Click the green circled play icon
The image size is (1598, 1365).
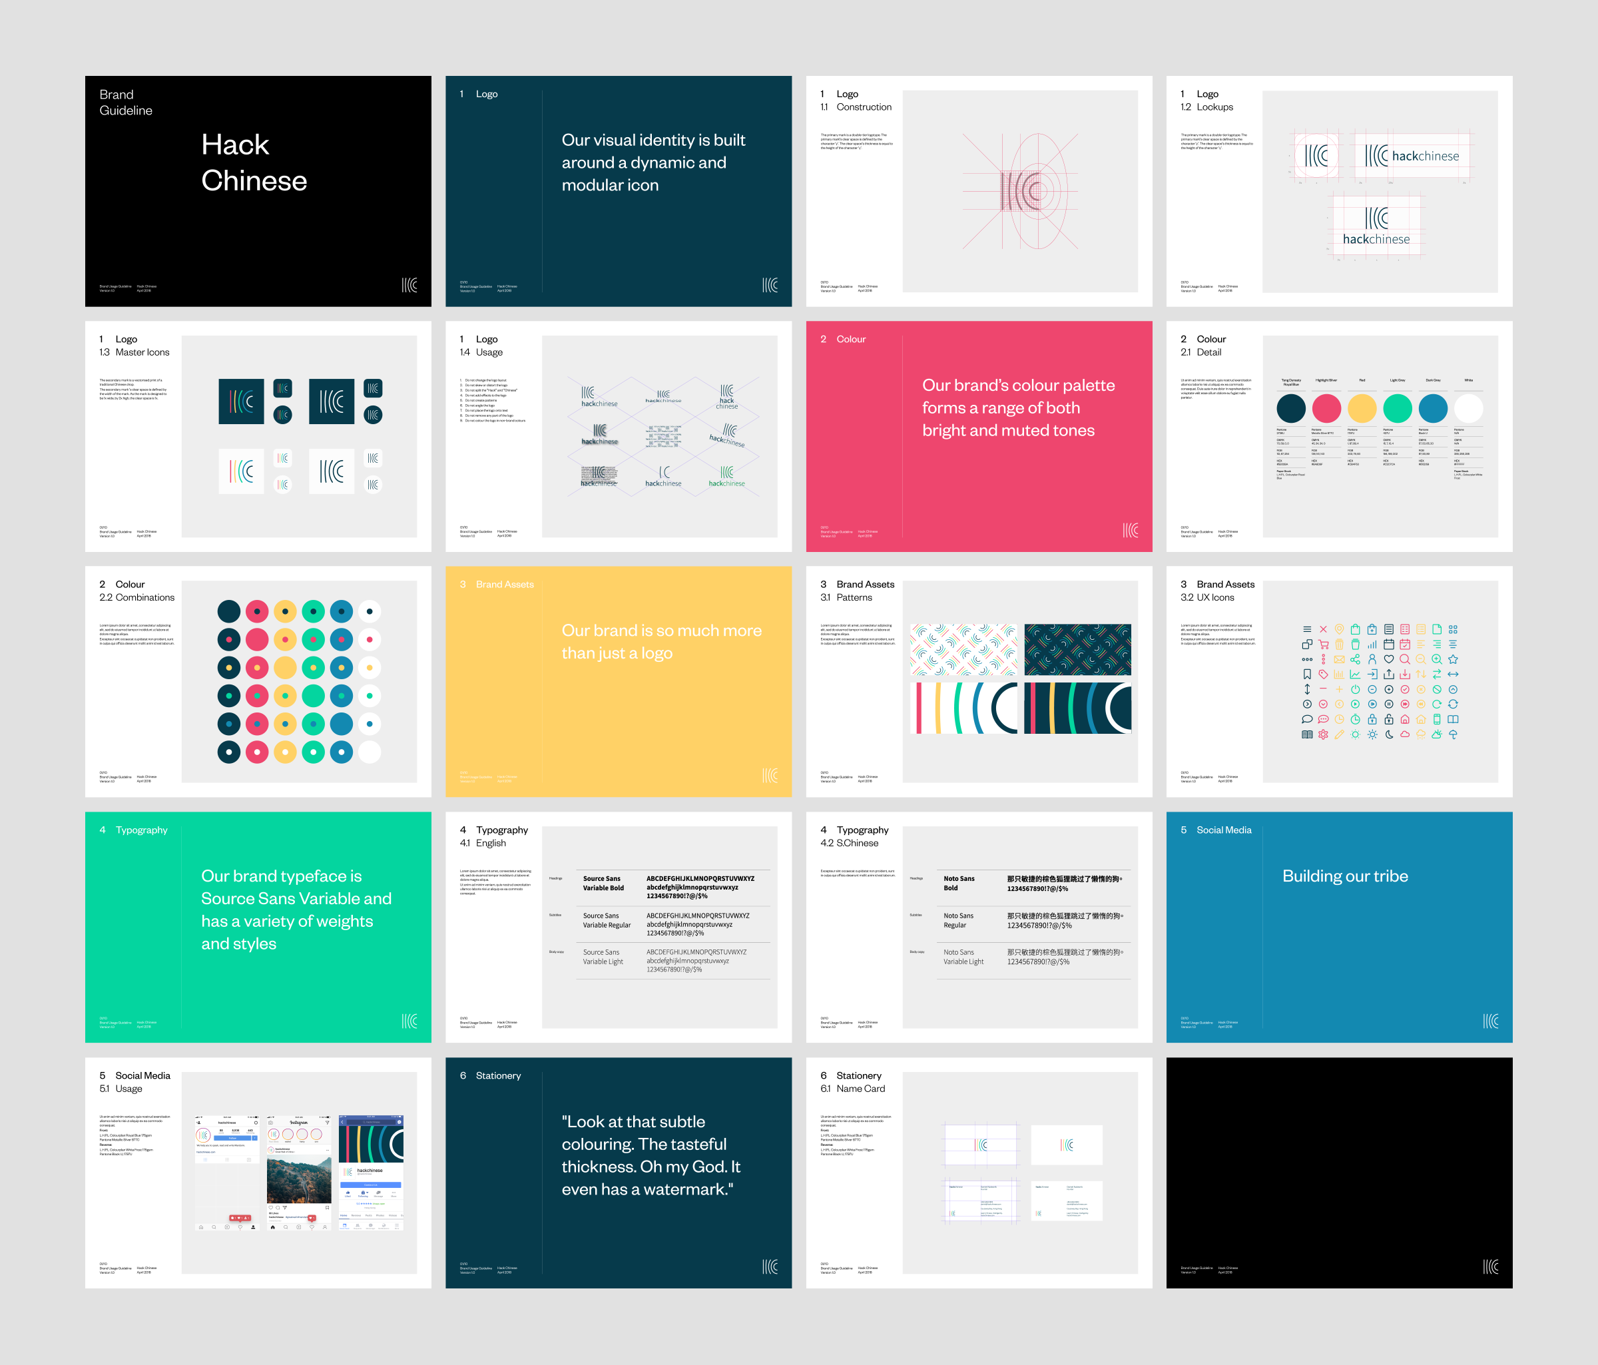point(1356,704)
